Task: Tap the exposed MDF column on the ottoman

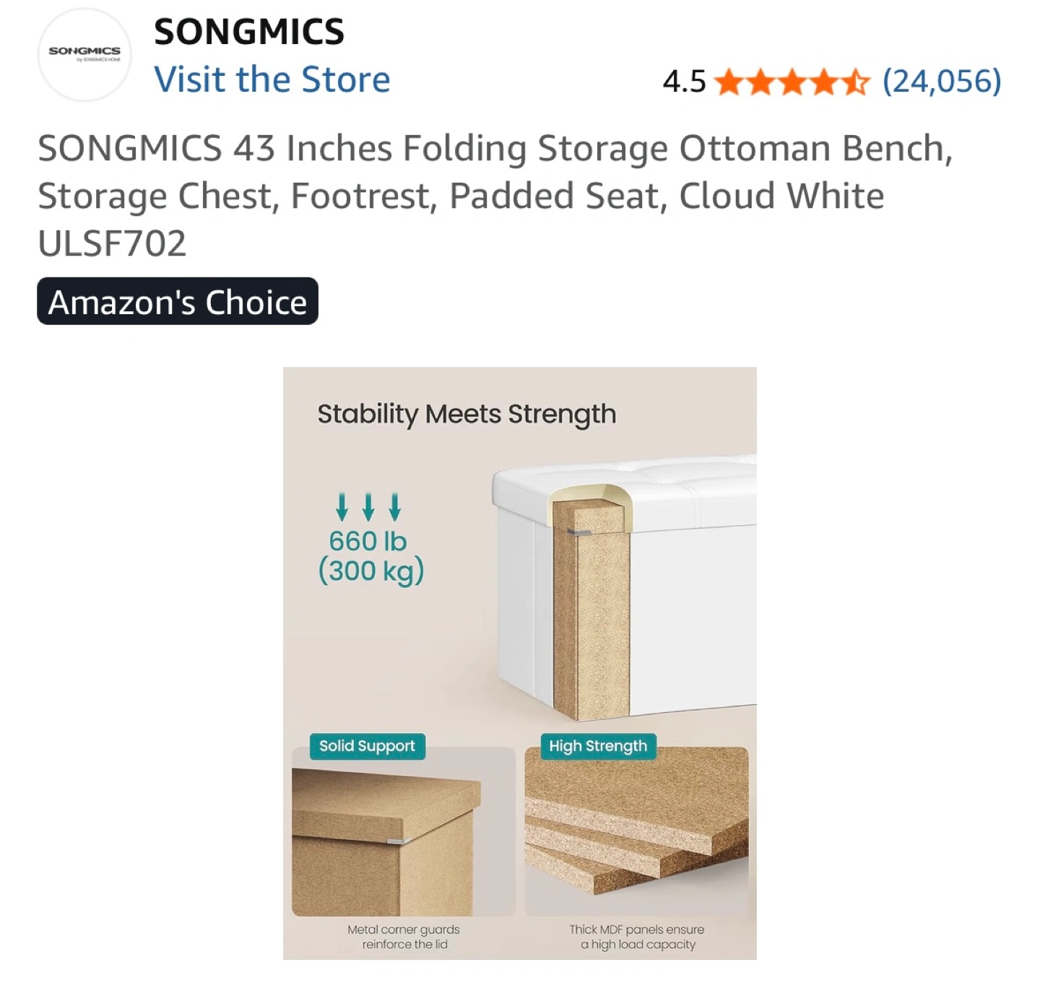Action: coord(591,614)
